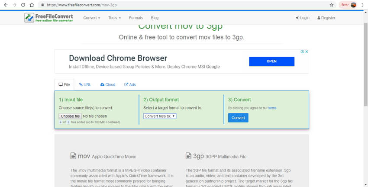Screen dimensions: 368x187
Task: Go back with the browser back arrow
Action: click(x=6, y=5)
